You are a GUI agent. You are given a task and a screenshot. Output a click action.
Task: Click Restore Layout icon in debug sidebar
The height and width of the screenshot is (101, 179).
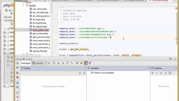[x=17, y=82]
